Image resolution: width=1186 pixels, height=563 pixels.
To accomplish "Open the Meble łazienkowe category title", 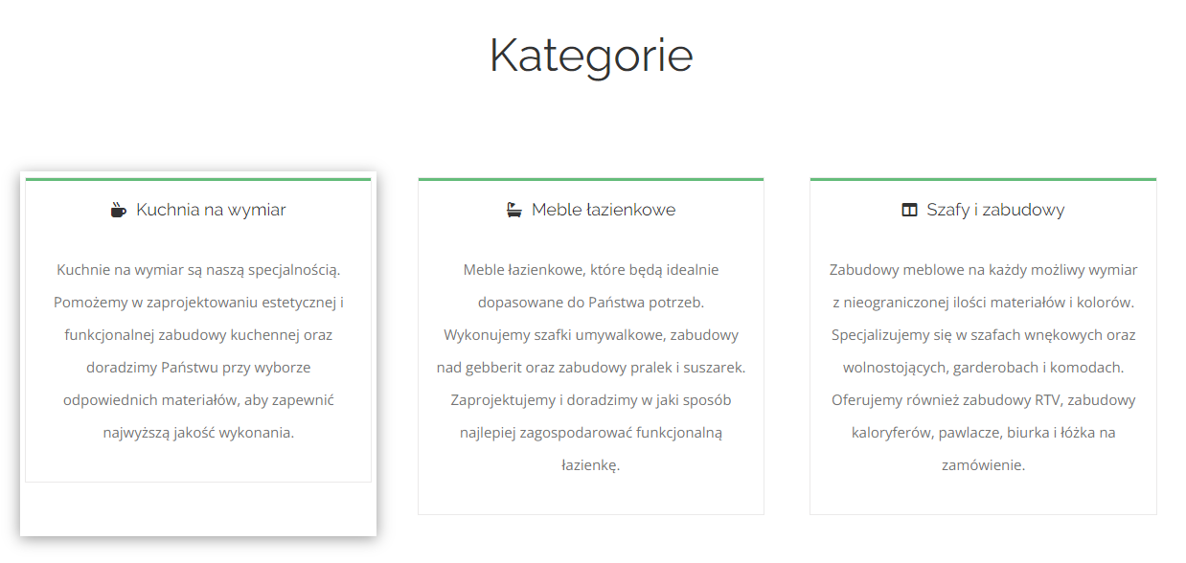I will pos(604,210).
